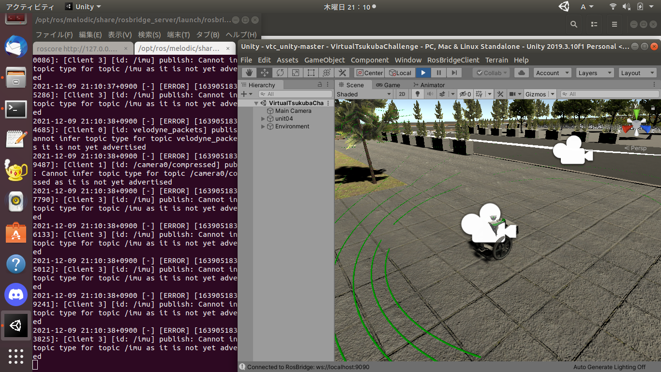Select the Scale tool in Unity toolbar
The width and height of the screenshot is (661, 372).
pos(296,73)
